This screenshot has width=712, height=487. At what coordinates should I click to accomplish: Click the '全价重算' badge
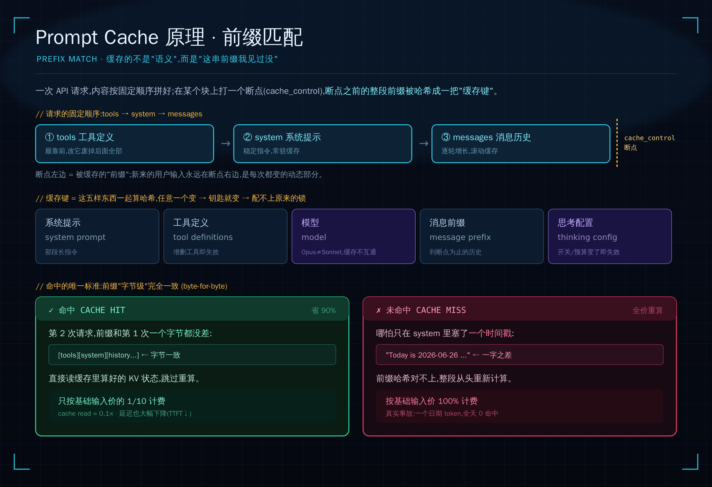tap(648, 310)
